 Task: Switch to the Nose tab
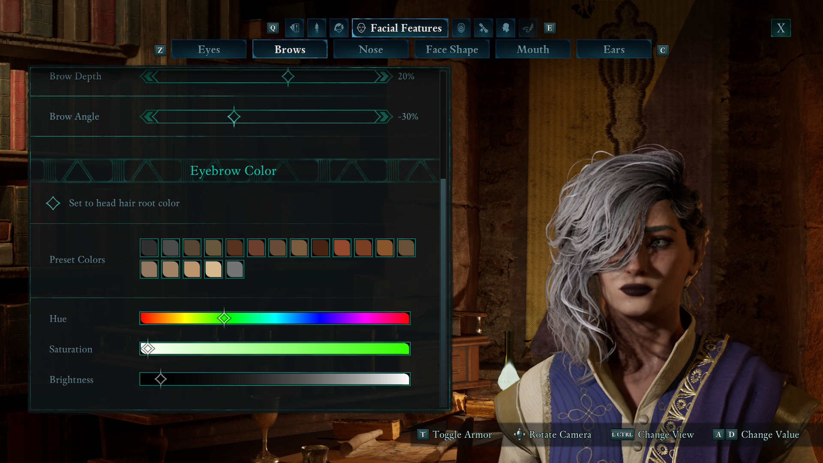(x=371, y=50)
